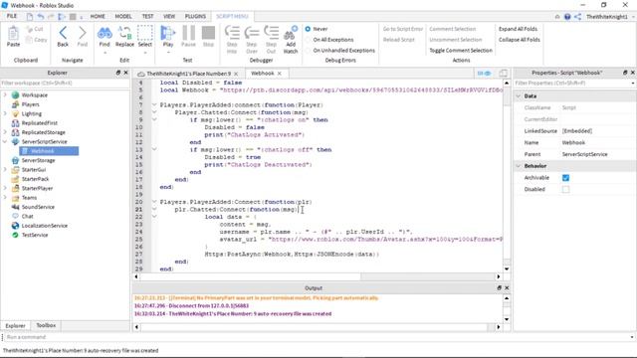This screenshot has height=358, width=637.
Task: Click the Filter workspace input field
Action: [65, 83]
